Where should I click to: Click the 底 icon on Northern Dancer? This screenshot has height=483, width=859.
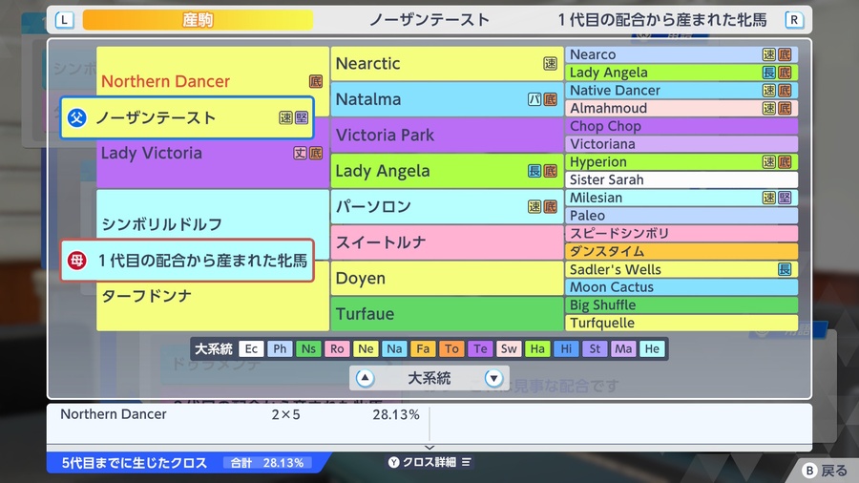(x=316, y=81)
